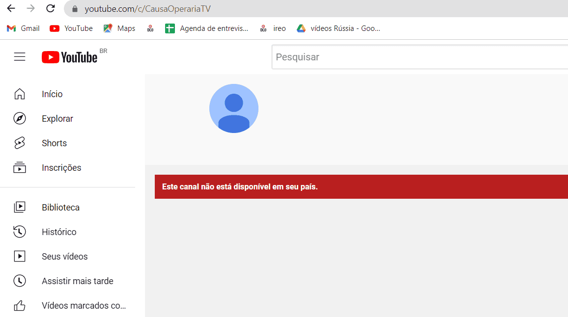This screenshot has width=568, height=317.
Task: Open Inscrições subscriptions page
Action: (61, 168)
